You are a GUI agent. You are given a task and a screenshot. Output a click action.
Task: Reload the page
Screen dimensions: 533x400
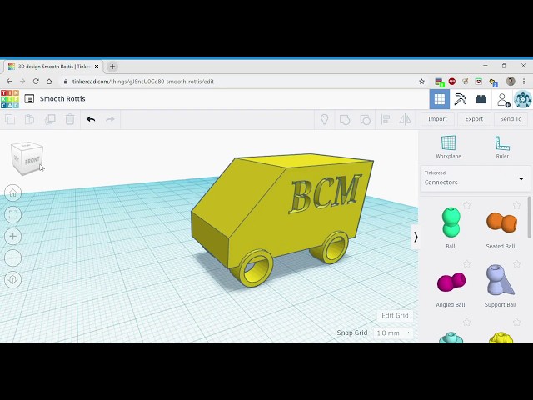(36, 82)
